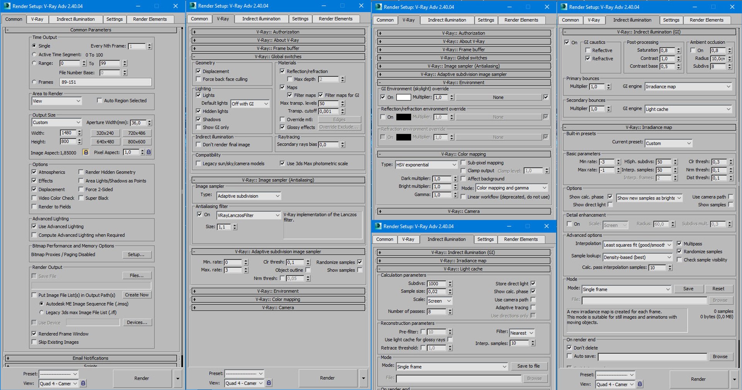This screenshot has height=390, width=742.
Task: Open Common tab in Global switches window
Action: coord(199,19)
